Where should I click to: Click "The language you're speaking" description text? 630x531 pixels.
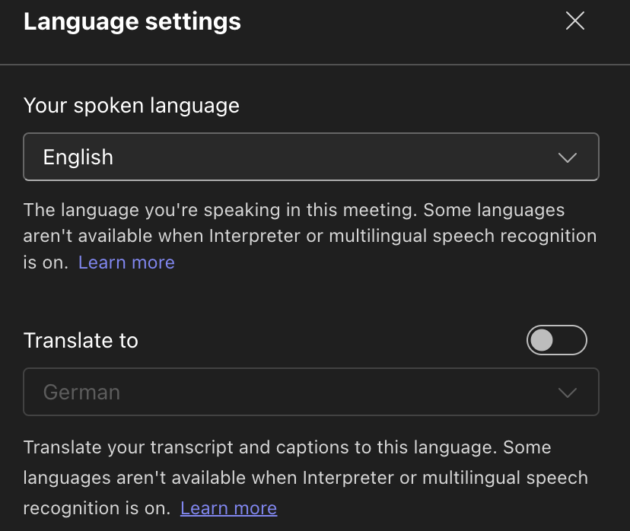click(221, 209)
